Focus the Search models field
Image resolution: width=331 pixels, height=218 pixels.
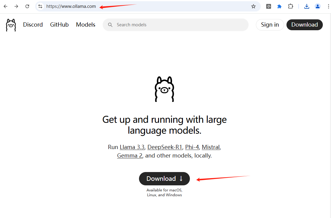(176, 25)
